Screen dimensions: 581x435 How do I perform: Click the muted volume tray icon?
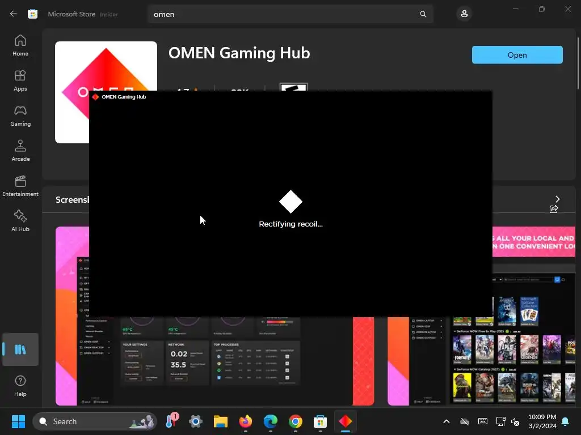click(x=515, y=421)
